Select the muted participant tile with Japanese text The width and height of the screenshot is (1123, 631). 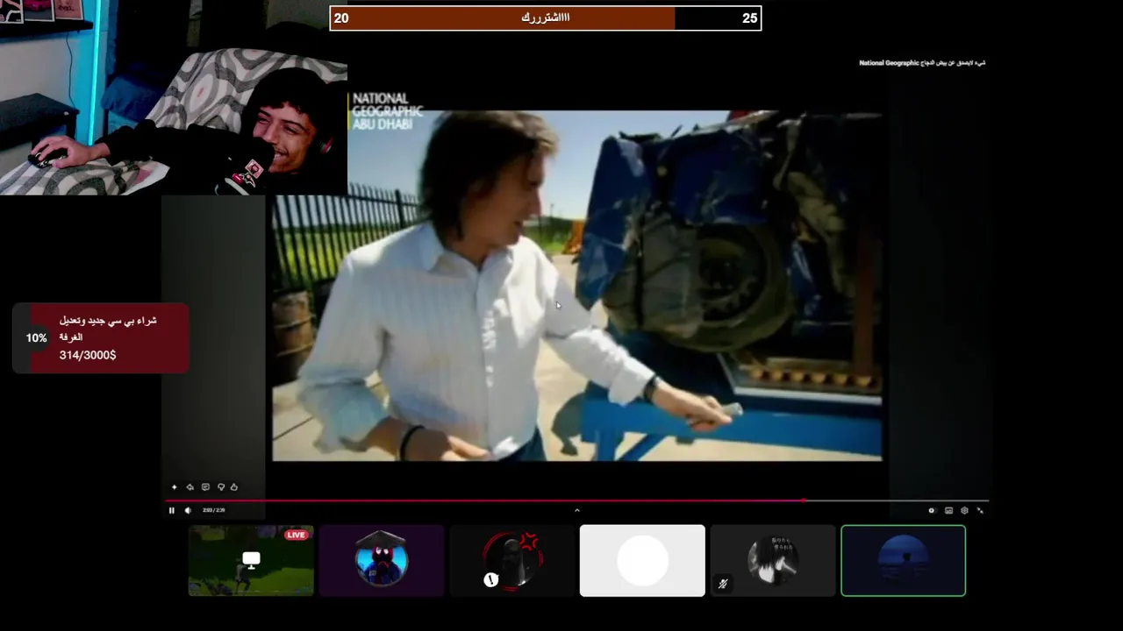click(773, 561)
